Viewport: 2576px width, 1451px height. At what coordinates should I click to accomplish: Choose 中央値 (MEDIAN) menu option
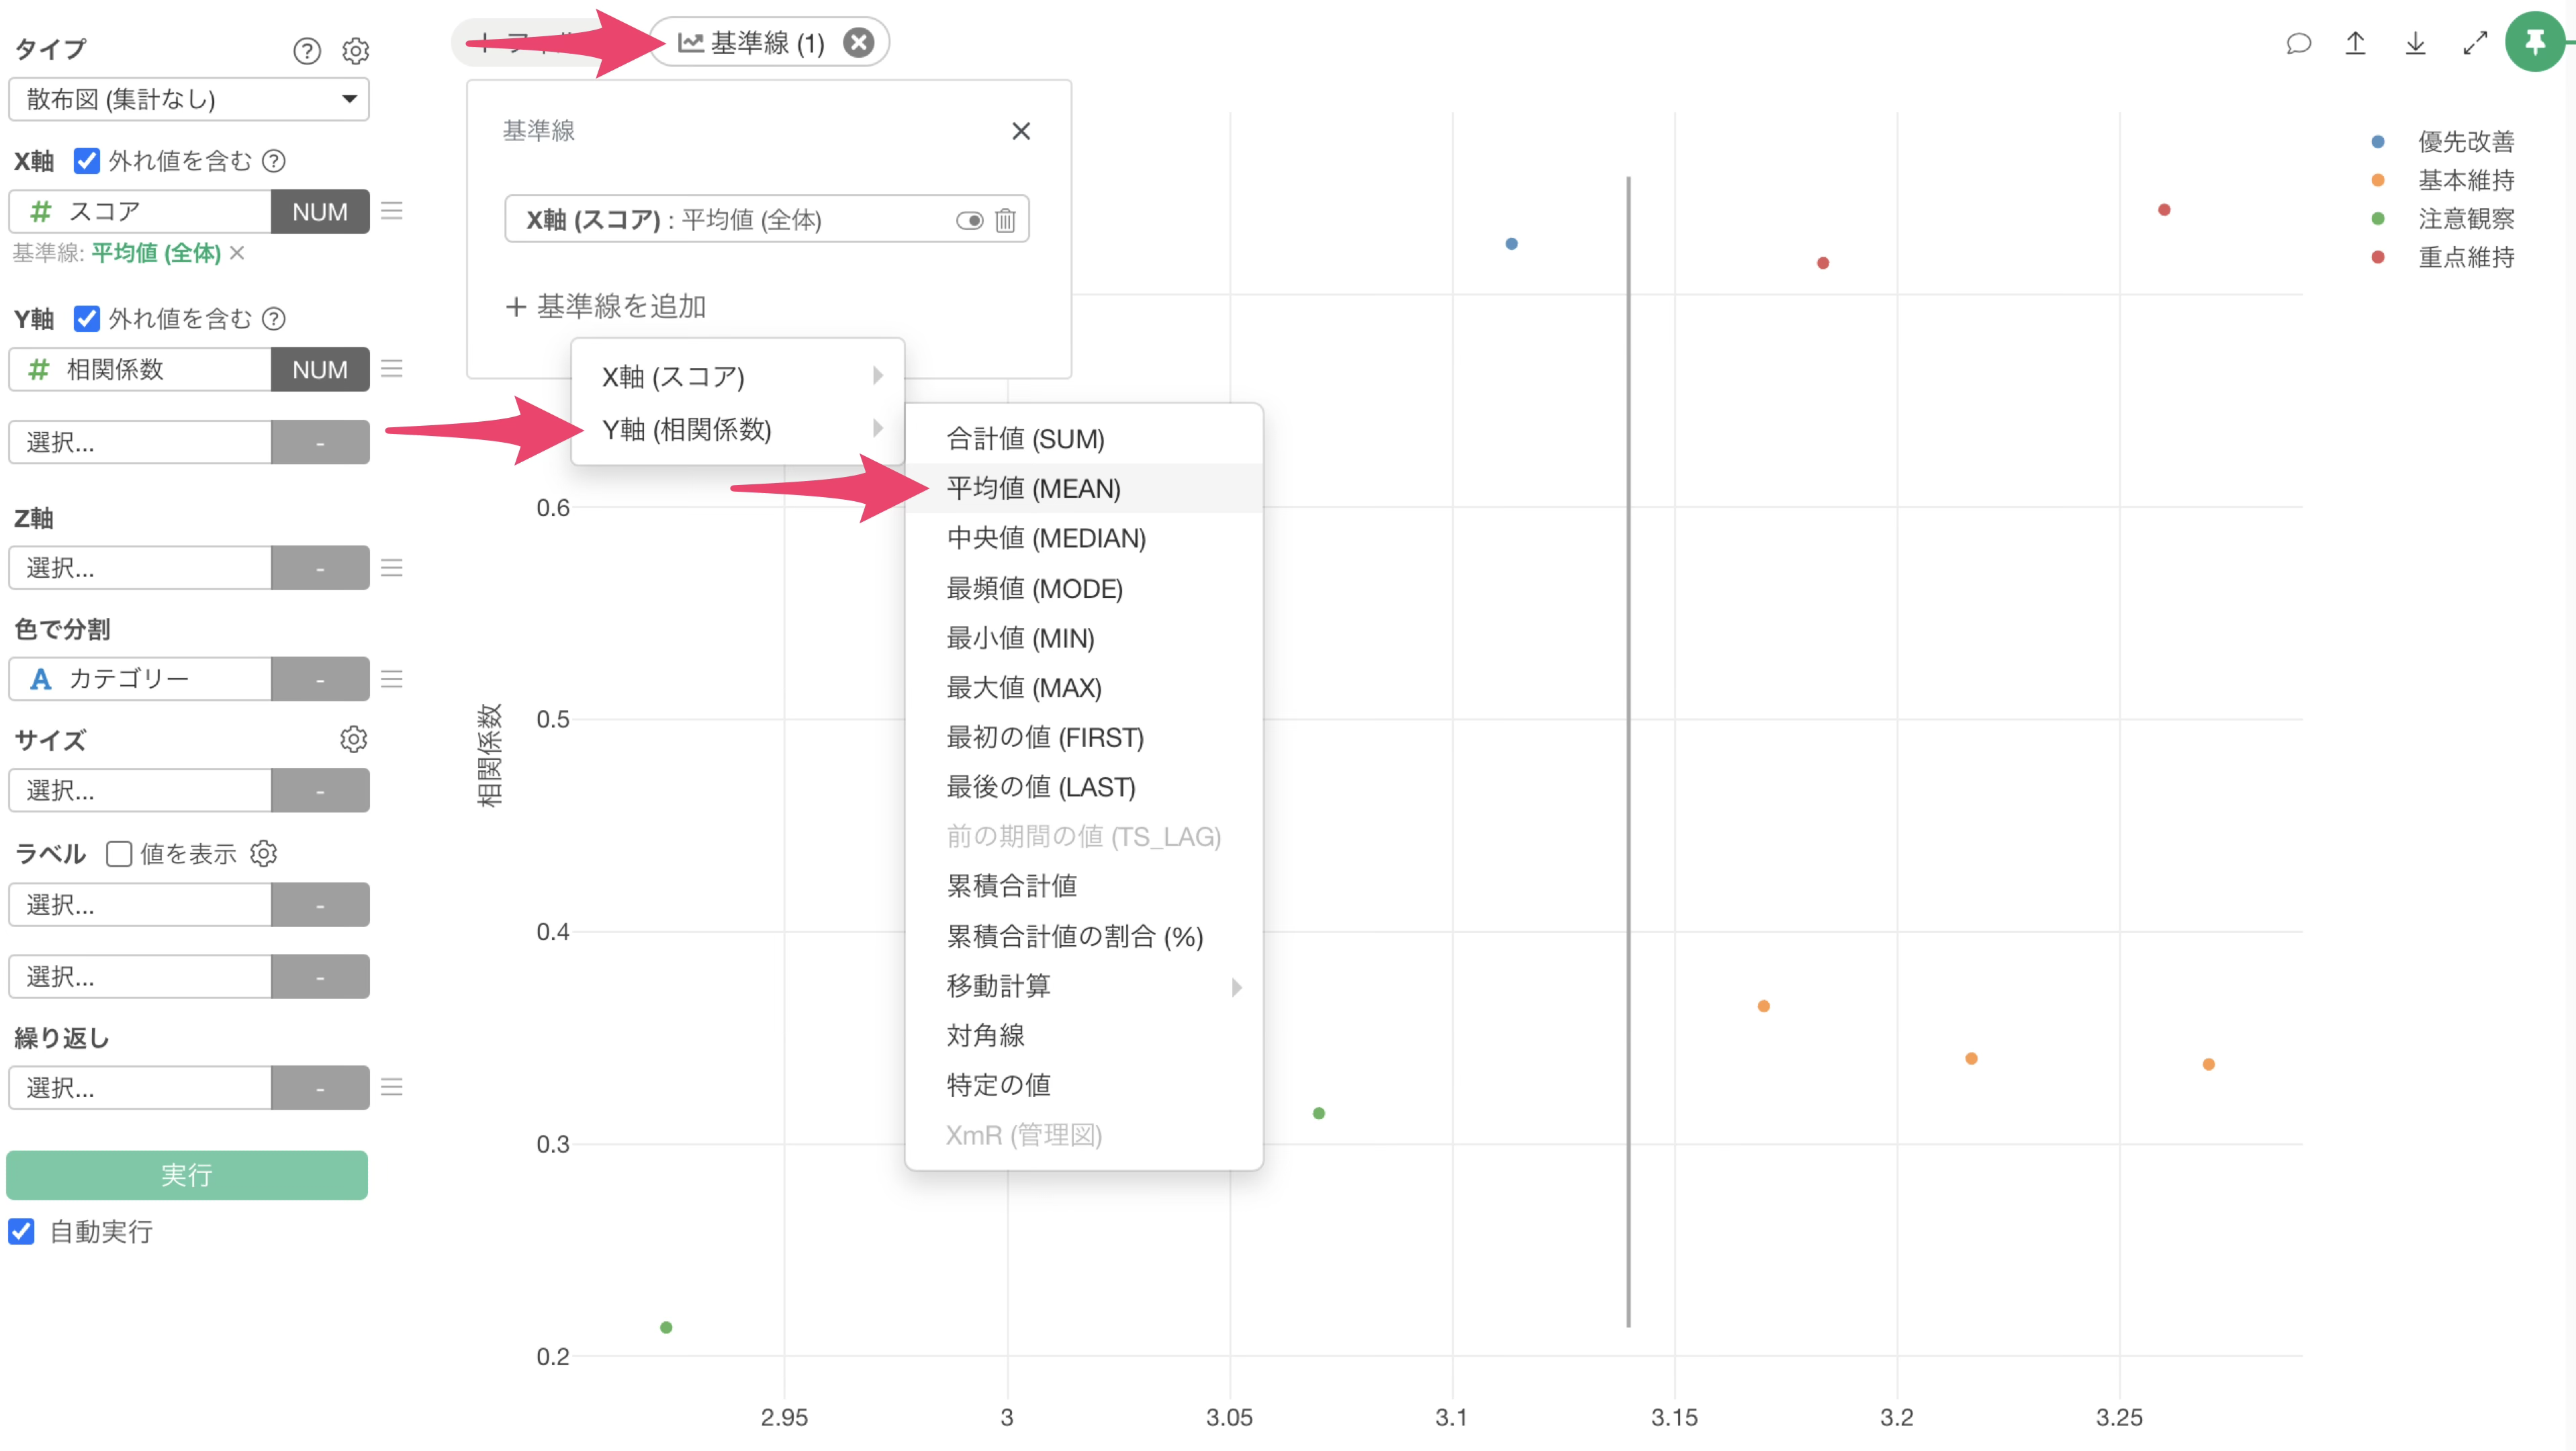(1046, 538)
